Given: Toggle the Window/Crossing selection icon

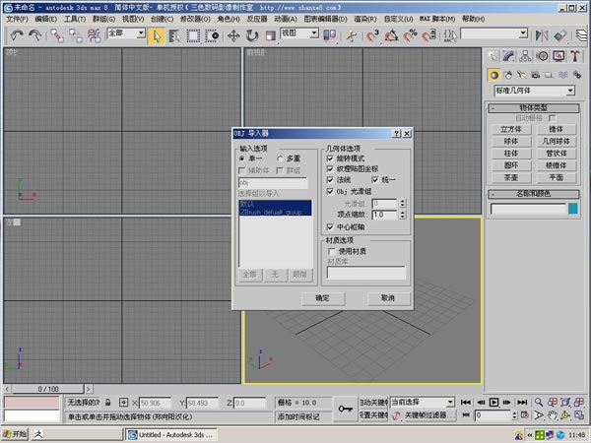Looking at the screenshot, I should pos(212,36).
